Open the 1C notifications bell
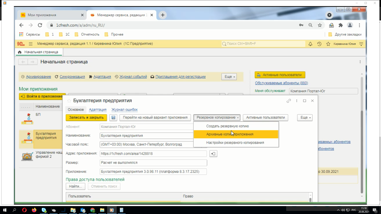 click(x=310, y=44)
